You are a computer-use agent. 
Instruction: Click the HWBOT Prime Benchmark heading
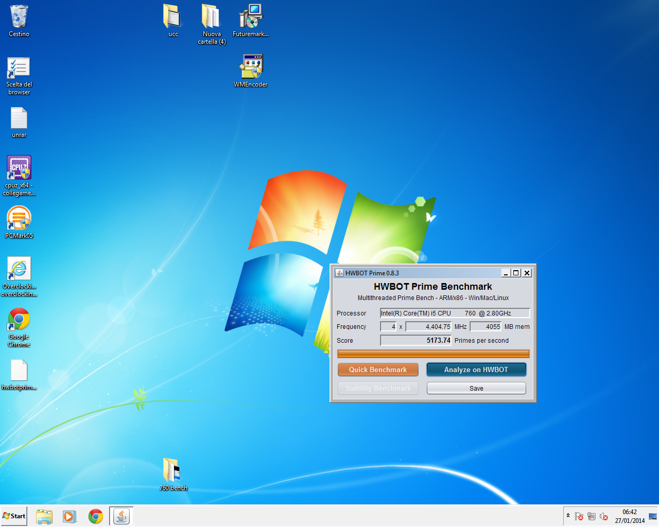[x=433, y=287]
